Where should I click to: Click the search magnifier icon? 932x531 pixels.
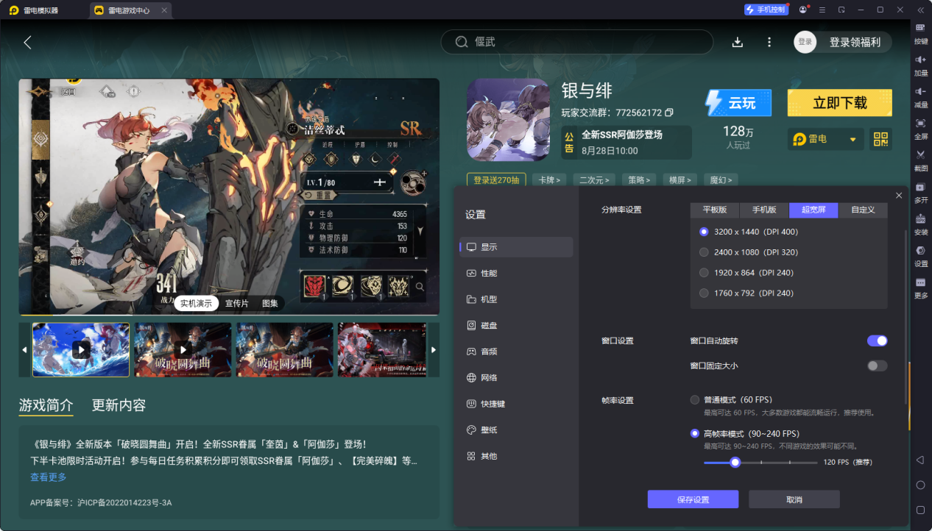(x=462, y=42)
